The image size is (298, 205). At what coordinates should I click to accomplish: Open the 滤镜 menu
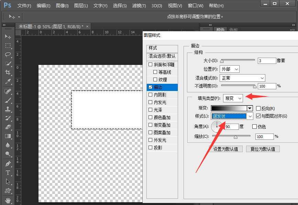pyautogui.click(x=139, y=5)
